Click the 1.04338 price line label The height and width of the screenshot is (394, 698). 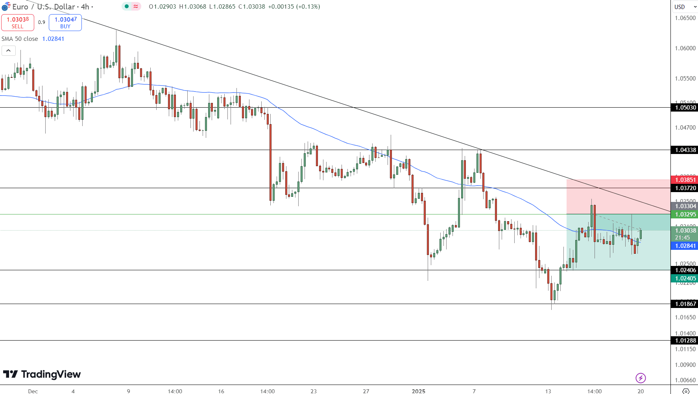tap(685, 150)
